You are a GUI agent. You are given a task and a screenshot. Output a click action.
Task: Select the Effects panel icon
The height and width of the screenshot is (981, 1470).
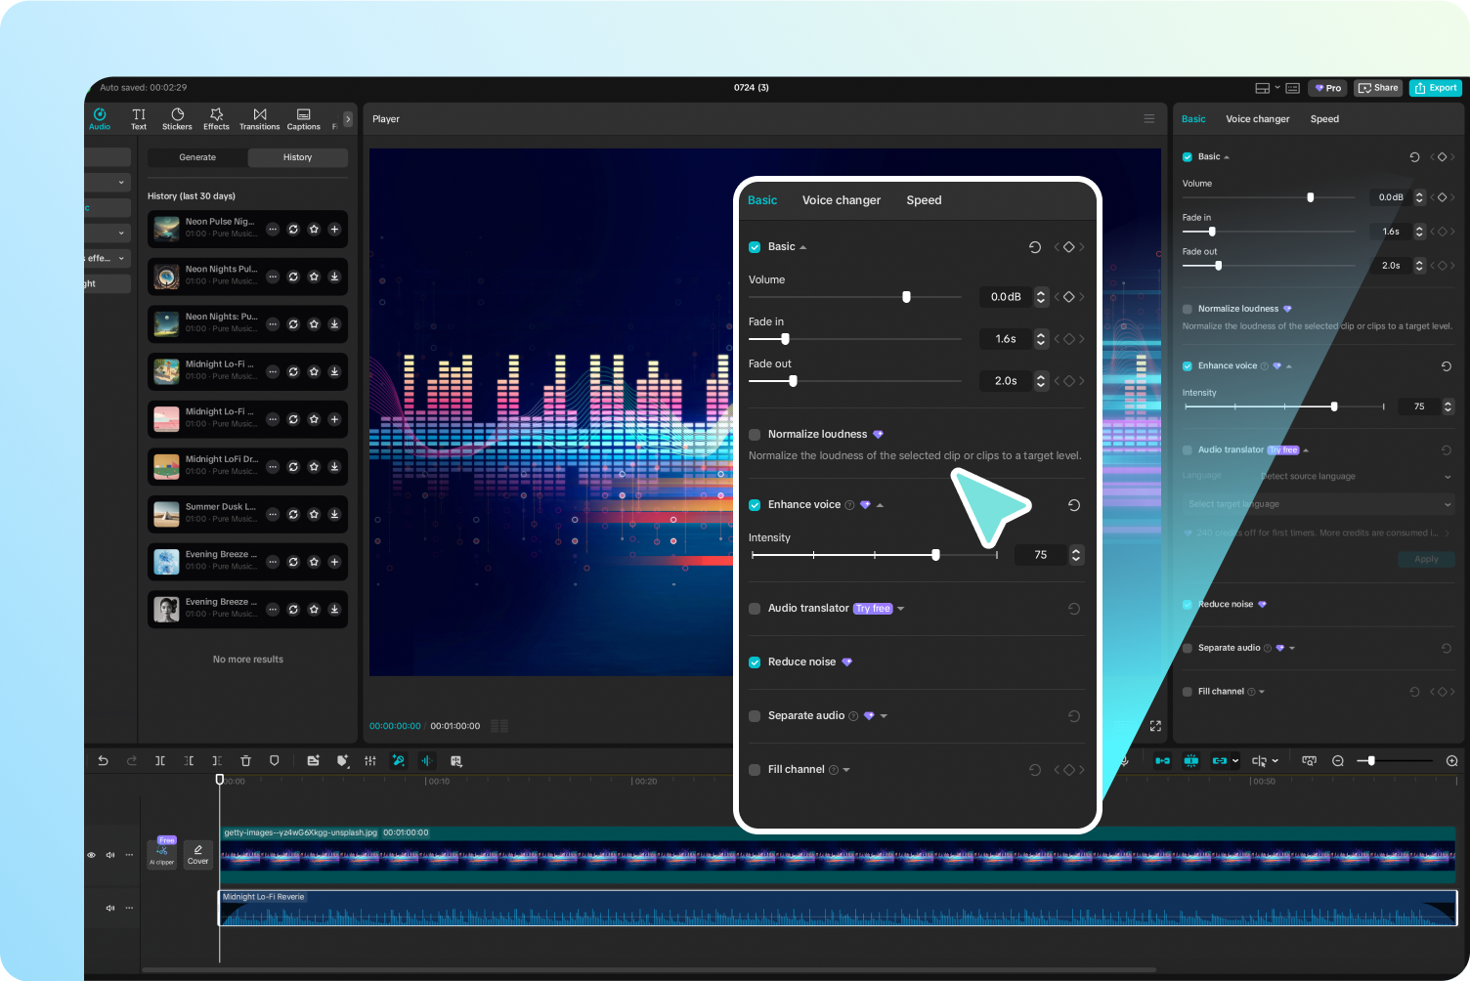point(216,118)
